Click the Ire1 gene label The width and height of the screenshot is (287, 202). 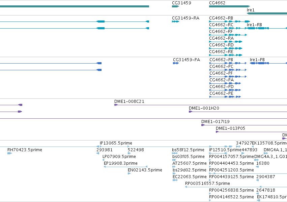pos(251,10)
